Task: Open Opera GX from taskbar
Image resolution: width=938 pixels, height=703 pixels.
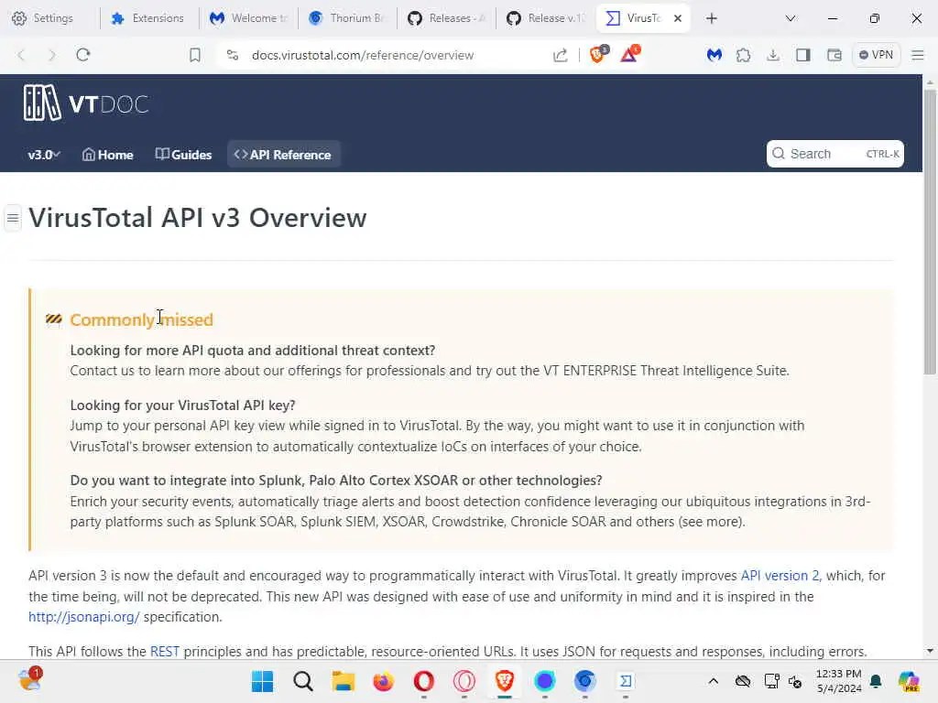Action: (464, 681)
